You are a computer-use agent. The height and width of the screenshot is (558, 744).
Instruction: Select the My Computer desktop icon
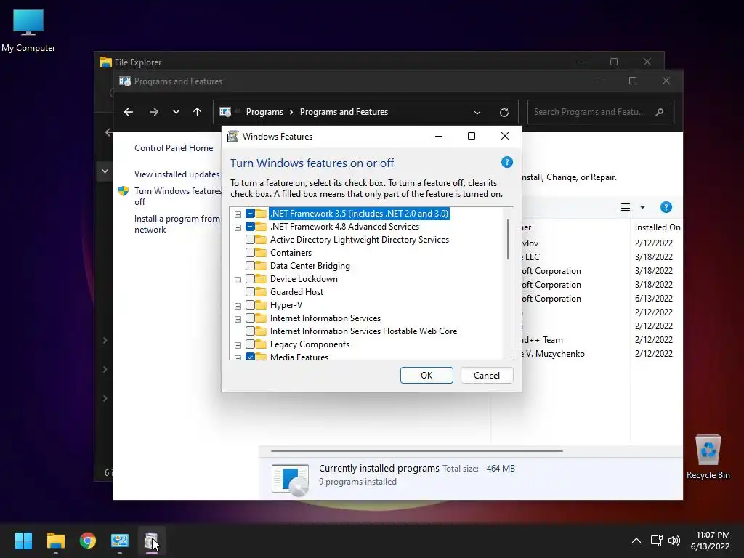tap(28, 31)
